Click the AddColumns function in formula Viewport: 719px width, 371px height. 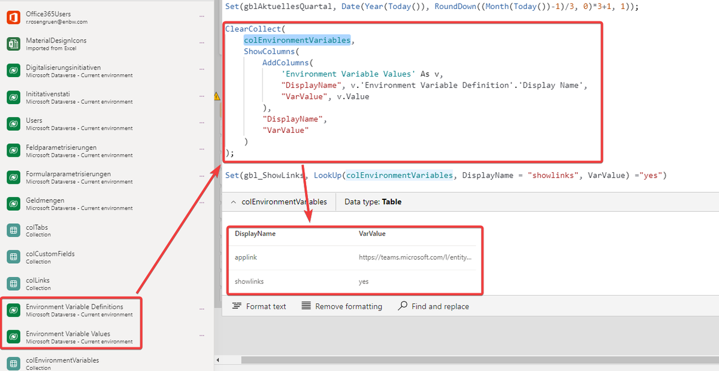tap(286, 63)
